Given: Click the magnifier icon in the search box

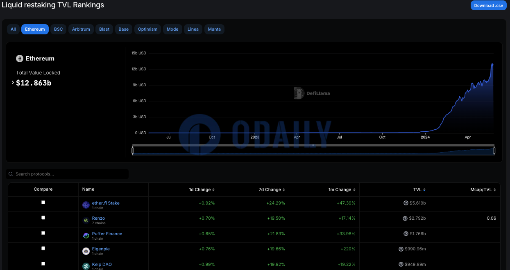Looking at the screenshot, I should 11,174.
